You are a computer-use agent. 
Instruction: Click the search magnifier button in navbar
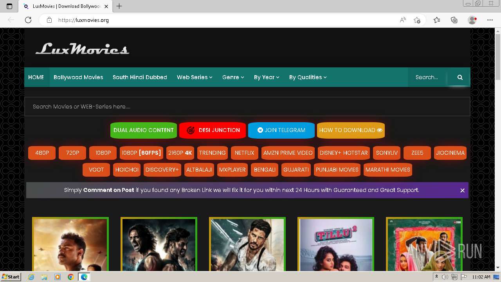pyautogui.click(x=460, y=77)
